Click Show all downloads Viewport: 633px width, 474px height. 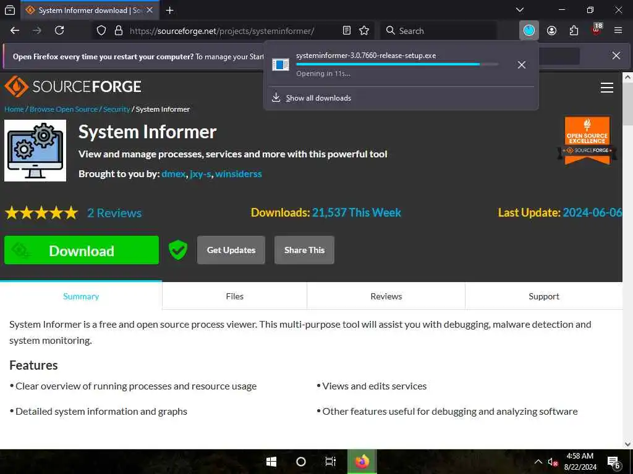tap(318, 98)
